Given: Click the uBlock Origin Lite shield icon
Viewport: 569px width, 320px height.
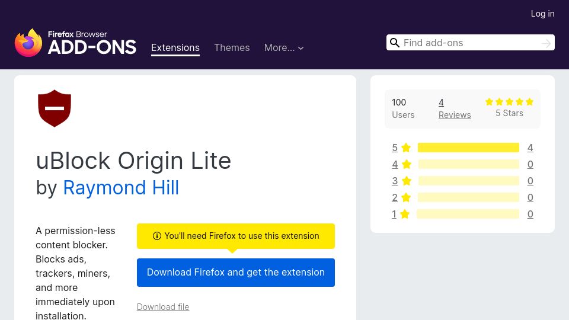Looking at the screenshot, I should (x=55, y=108).
